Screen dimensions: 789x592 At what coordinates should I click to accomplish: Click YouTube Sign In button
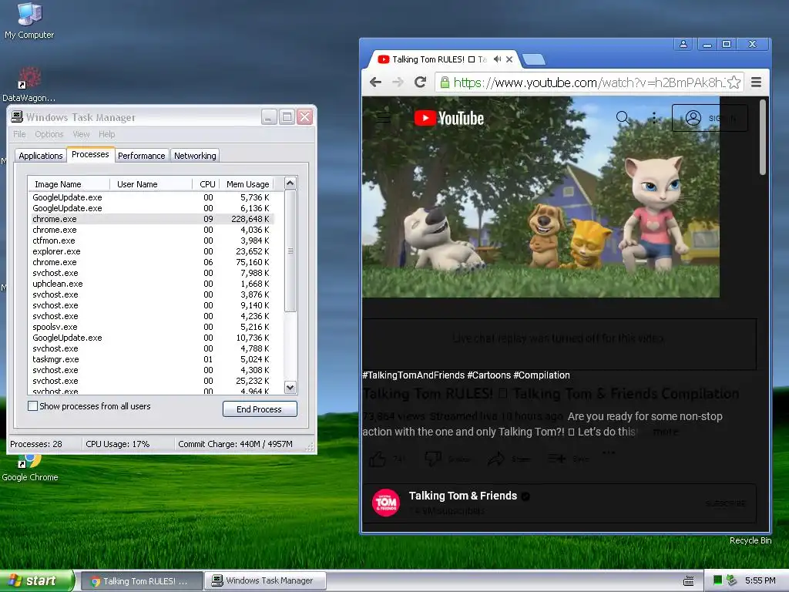tap(710, 118)
